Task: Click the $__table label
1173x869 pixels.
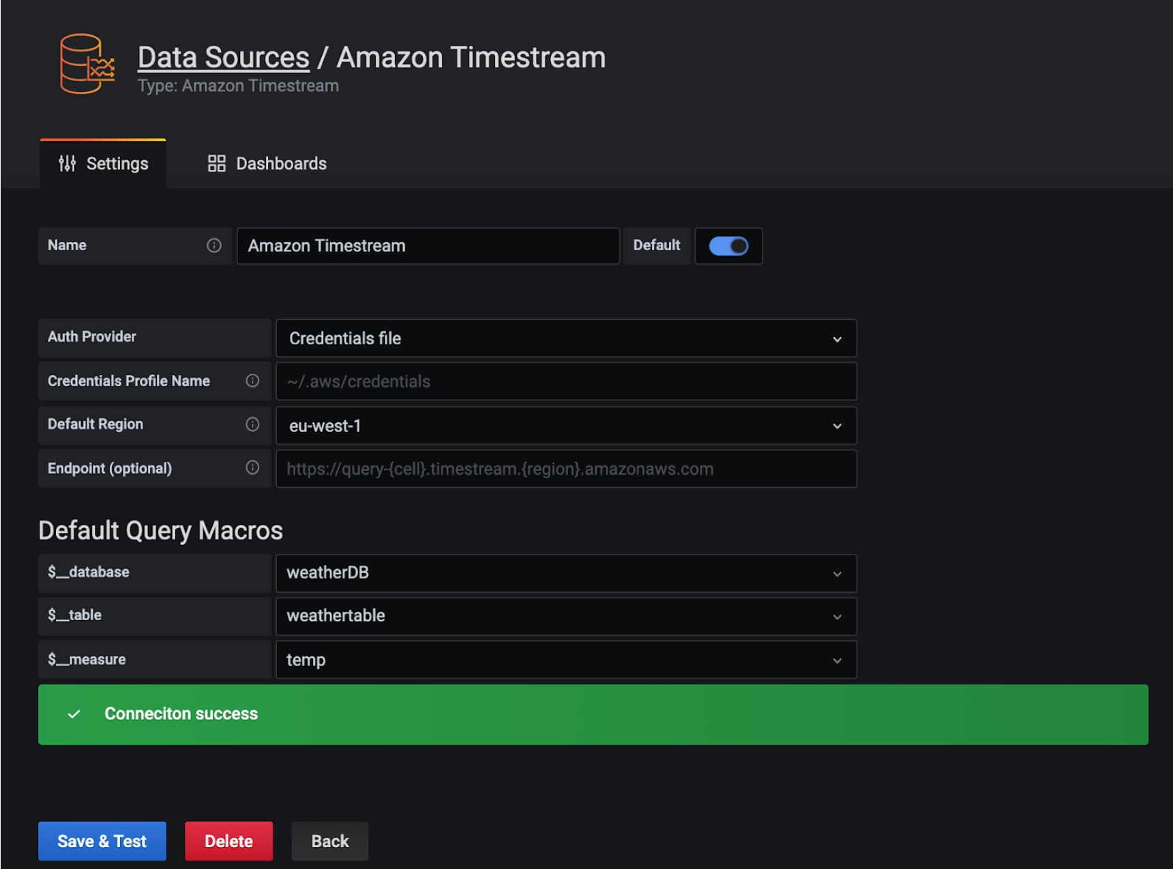Action: [75, 615]
